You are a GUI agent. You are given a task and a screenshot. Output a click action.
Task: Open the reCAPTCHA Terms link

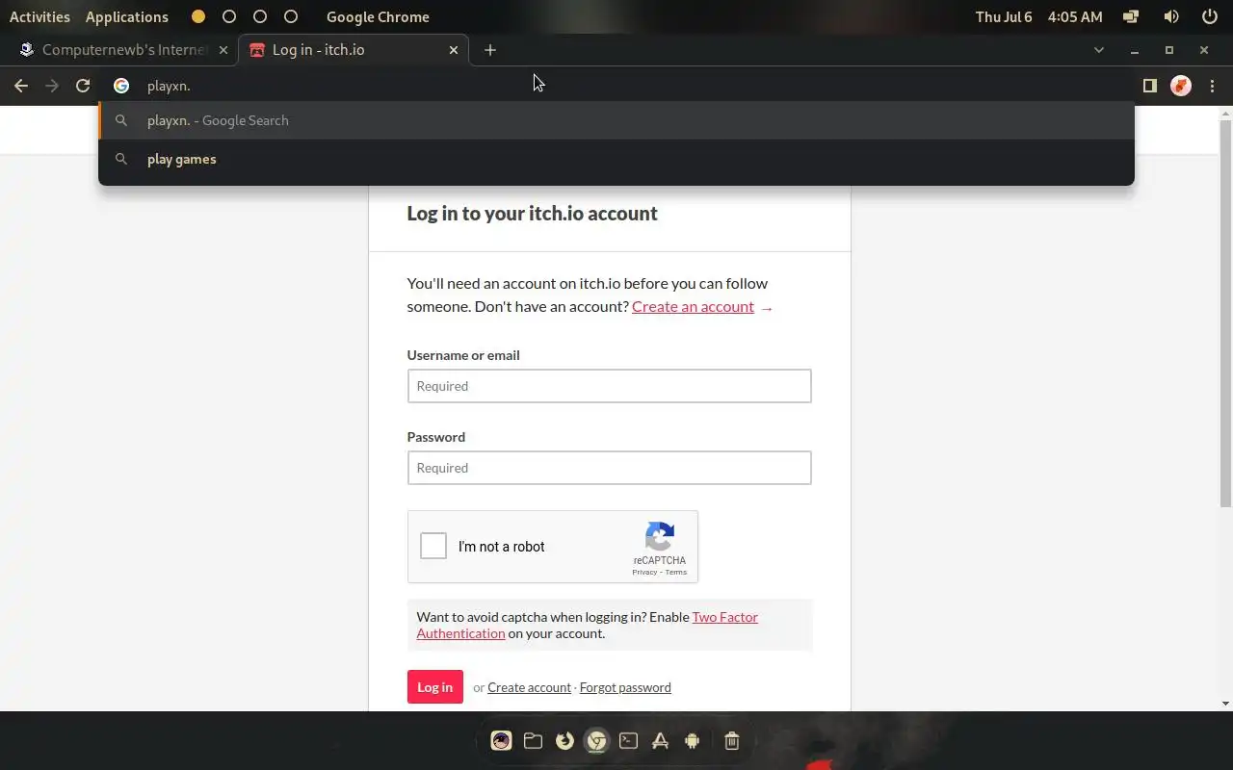coord(676,572)
